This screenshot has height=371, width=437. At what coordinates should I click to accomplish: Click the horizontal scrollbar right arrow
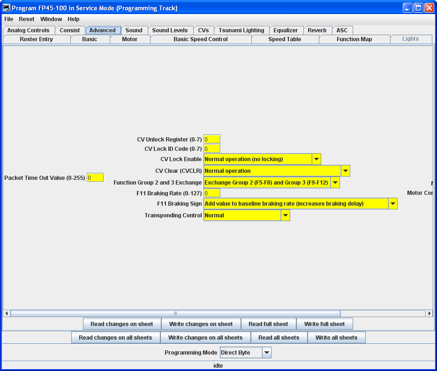point(429,313)
